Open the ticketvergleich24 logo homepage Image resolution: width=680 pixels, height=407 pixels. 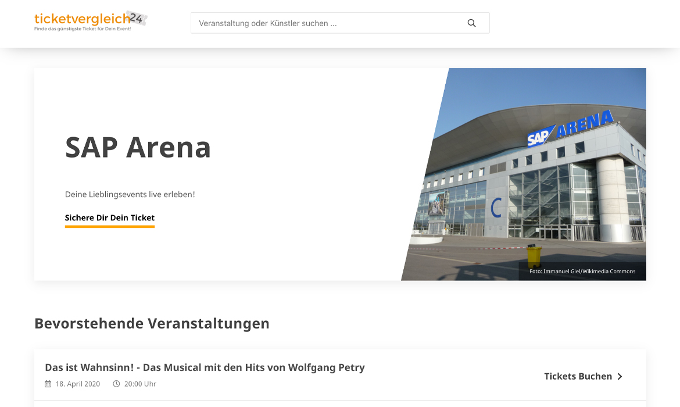pyautogui.click(x=91, y=22)
